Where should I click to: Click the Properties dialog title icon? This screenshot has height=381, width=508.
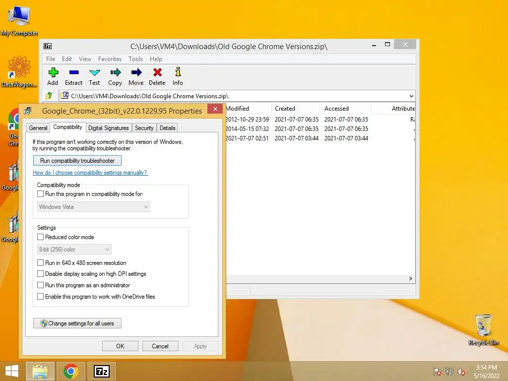click(28, 111)
